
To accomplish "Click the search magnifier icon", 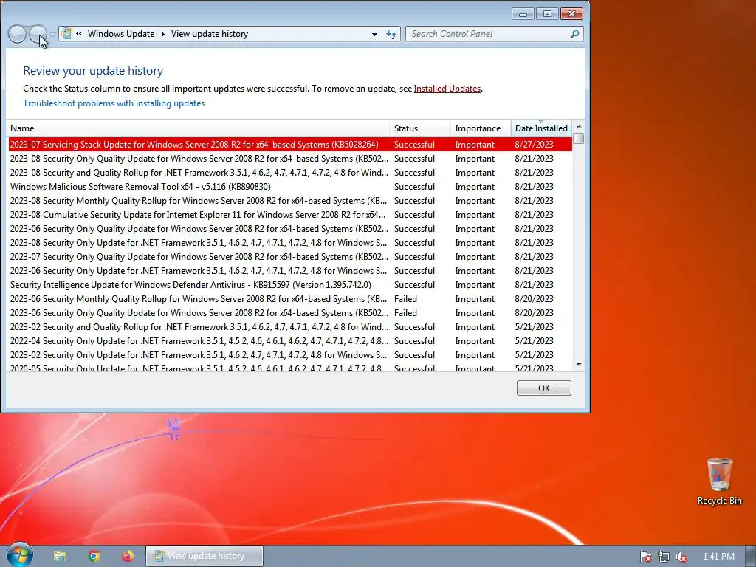I will [574, 34].
